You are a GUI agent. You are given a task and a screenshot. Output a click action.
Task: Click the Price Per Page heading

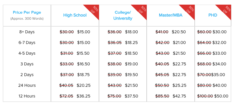click(27, 12)
